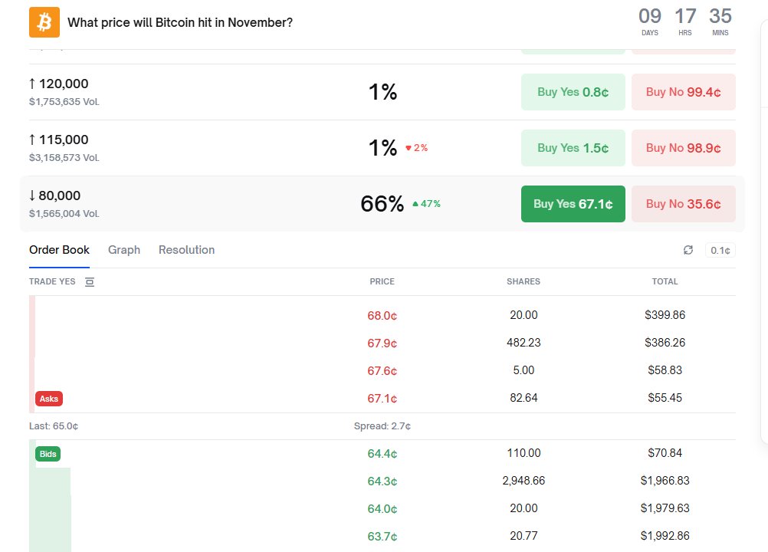Click the layout icon next to TRADE YES

pyautogui.click(x=90, y=281)
